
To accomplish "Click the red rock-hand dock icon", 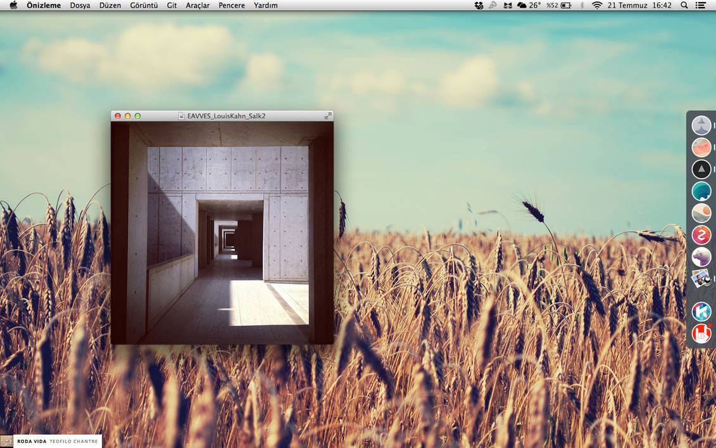I will tap(701, 333).
